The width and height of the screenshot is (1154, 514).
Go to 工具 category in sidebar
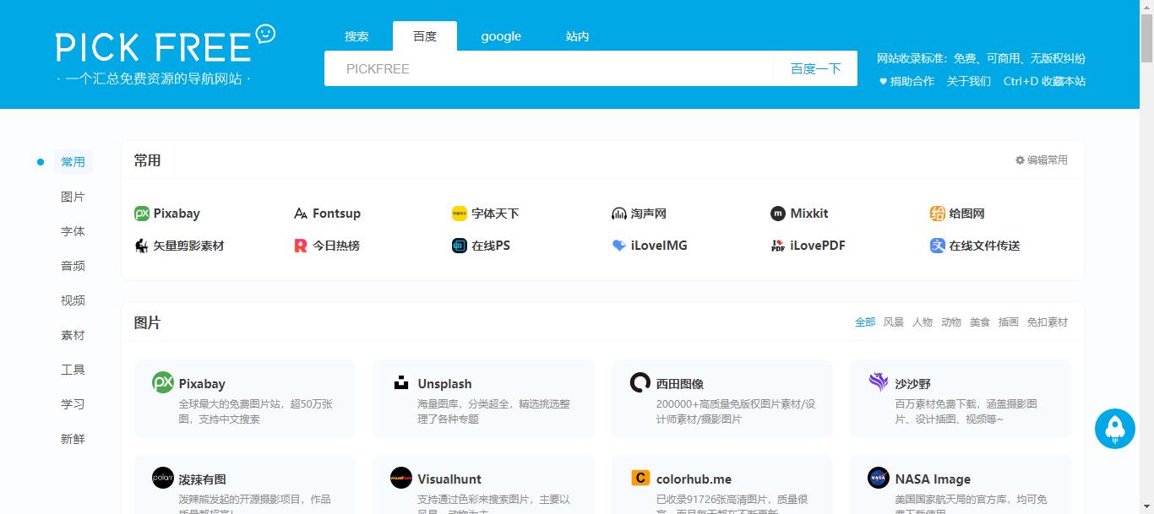(x=73, y=370)
